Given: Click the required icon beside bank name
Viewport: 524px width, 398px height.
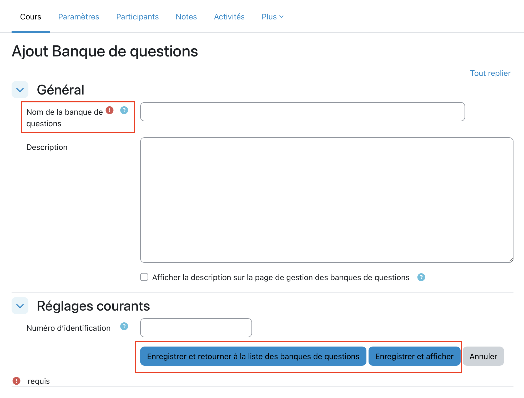Looking at the screenshot, I should [x=109, y=110].
